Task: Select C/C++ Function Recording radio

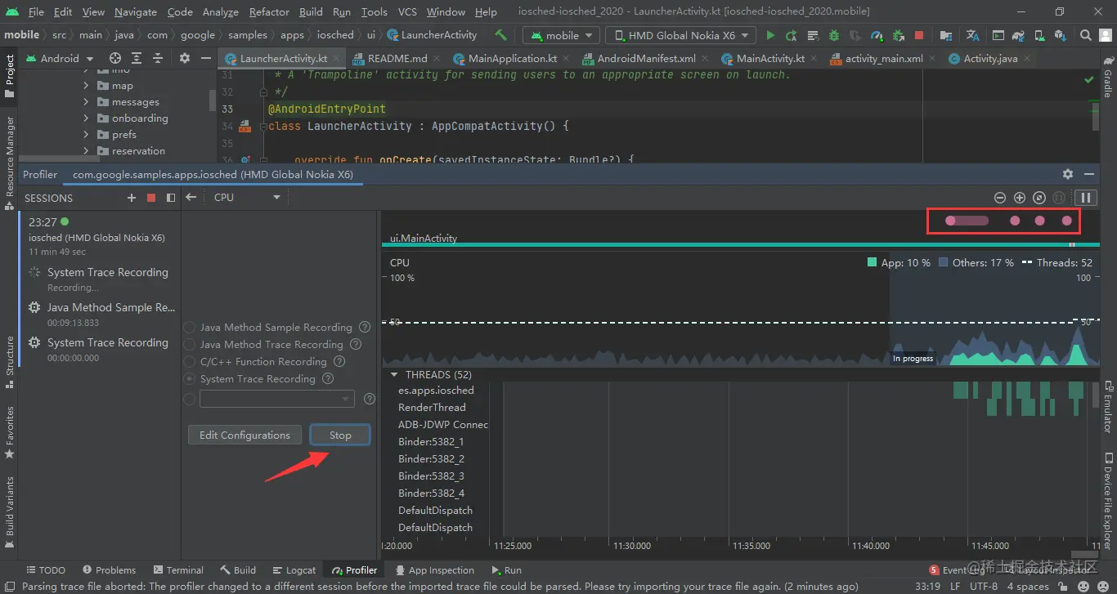Action: pyautogui.click(x=190, y=361)
